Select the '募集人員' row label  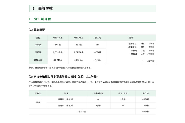[38, 60]
